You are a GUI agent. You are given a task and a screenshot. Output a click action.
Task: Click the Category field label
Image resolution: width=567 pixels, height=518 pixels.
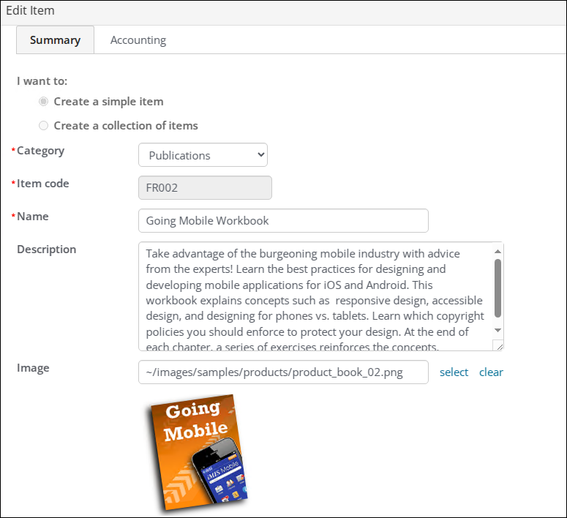40,151
